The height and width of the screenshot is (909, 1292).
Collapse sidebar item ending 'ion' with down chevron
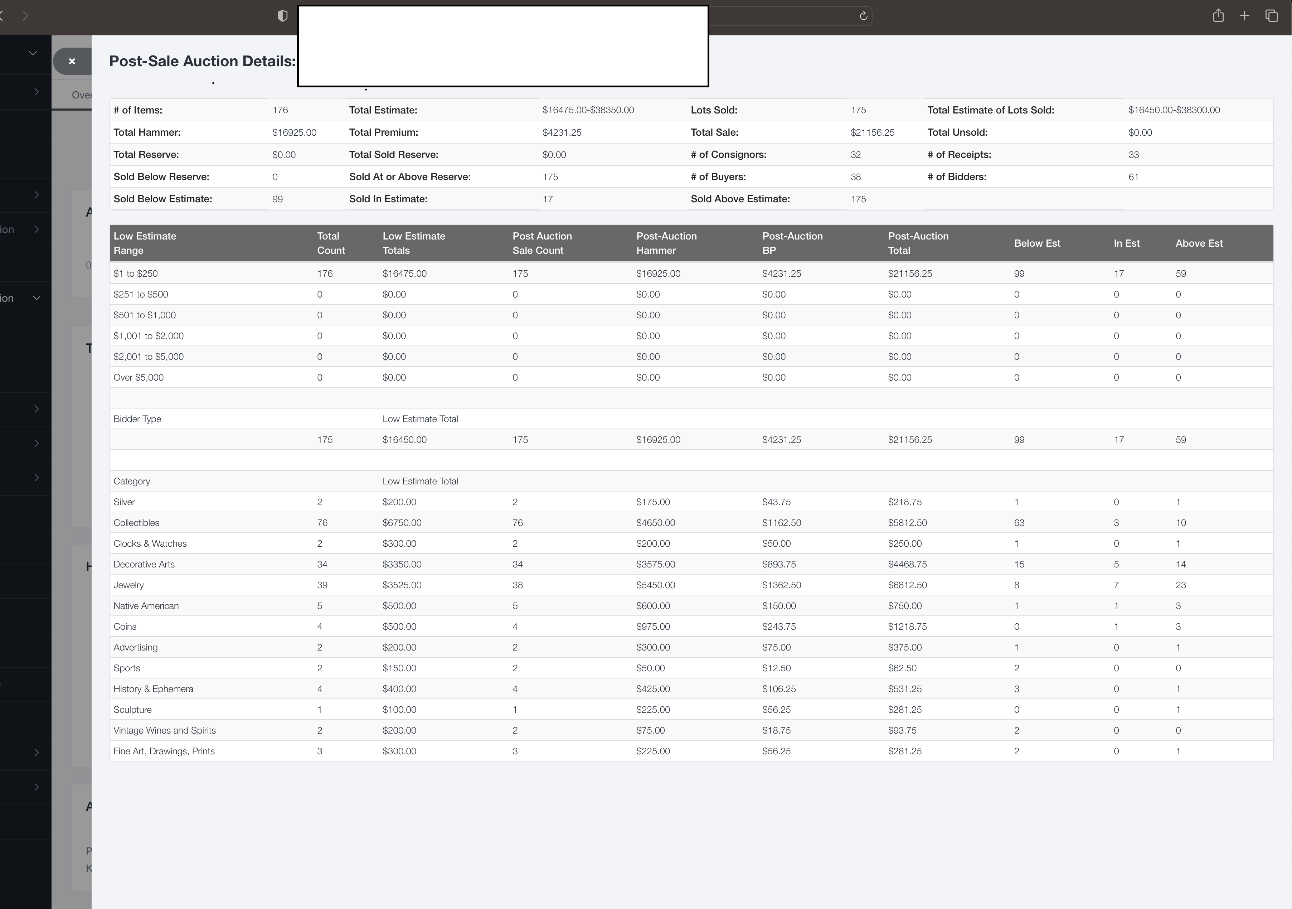37,298
